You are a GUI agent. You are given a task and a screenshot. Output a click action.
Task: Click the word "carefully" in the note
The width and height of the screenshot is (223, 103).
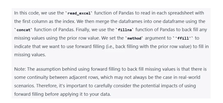[109, 86]
